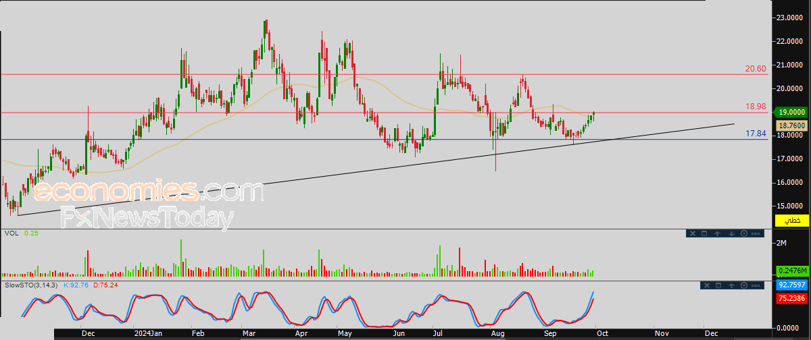Click the 16.000 price axis label
Viewport: 811px width, 340px height.
point(789,183)
